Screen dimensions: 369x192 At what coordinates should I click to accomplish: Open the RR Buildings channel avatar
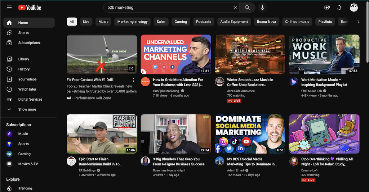click(x=71, y=161)
